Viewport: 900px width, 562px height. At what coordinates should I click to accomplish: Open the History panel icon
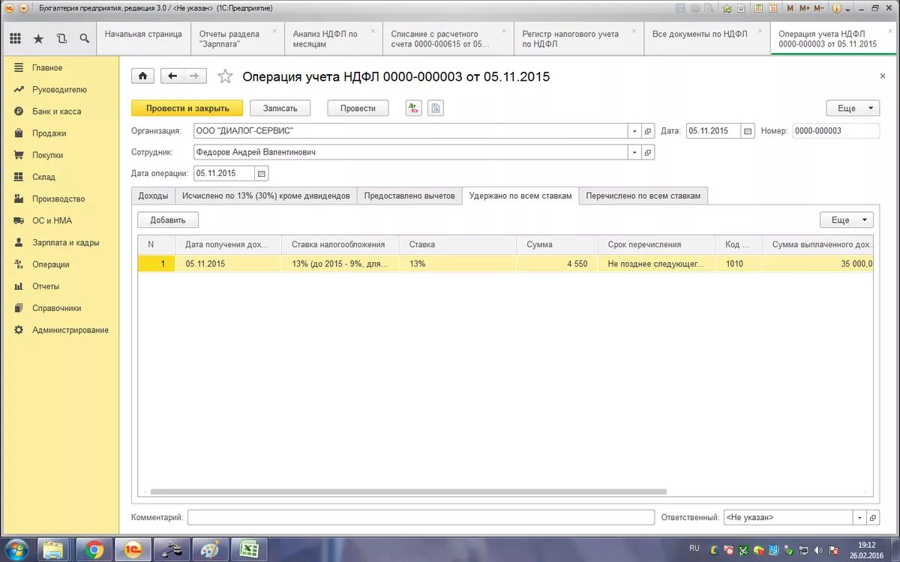click(x=61, y=38)
